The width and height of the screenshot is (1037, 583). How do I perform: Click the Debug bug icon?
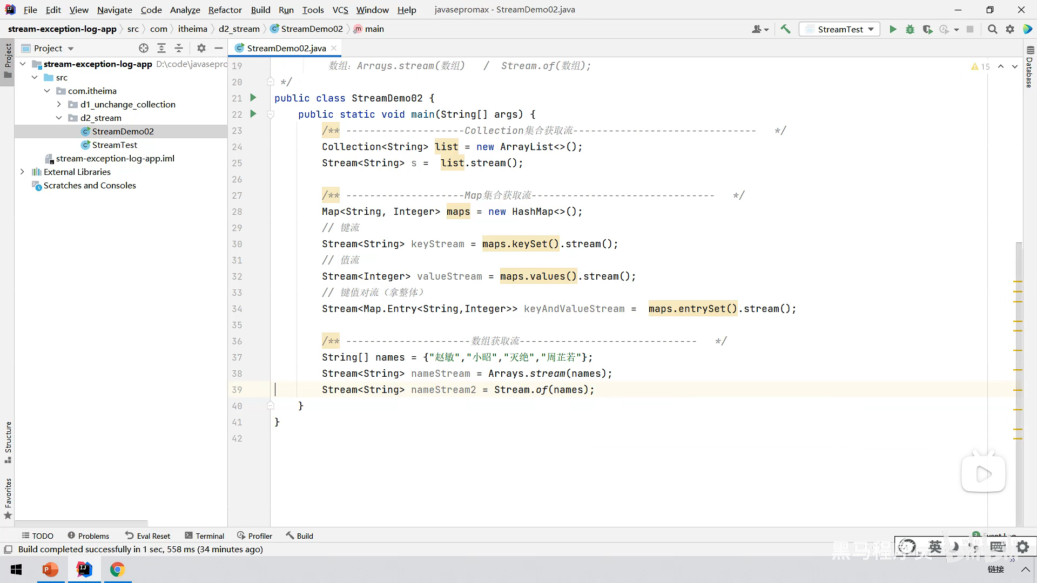[910, 29]
